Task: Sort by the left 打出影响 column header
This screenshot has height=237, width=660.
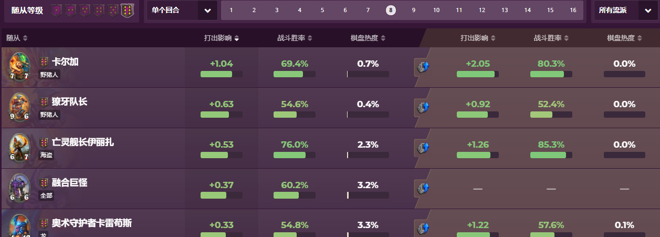Action: (221, 38)
